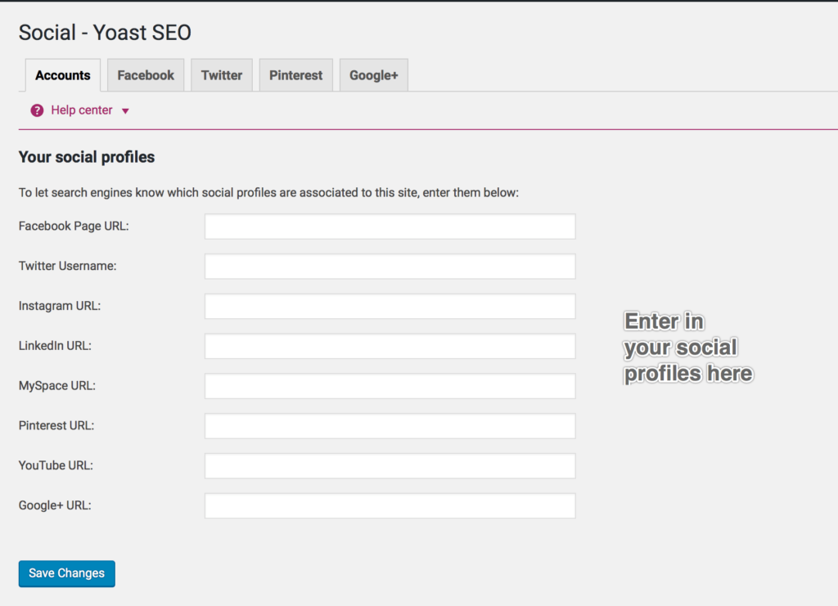Select the Pinterest tab

(296, 75)
